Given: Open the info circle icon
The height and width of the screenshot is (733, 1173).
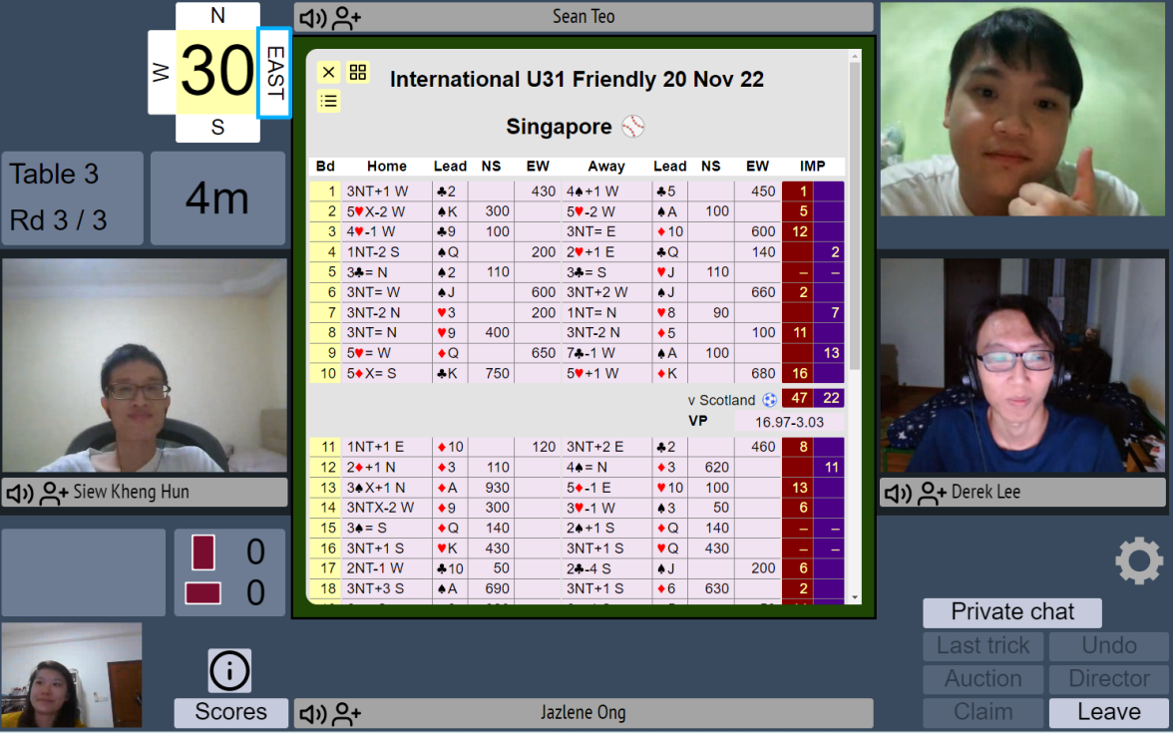Looking at the screenshot, I should [x=229, y=671].
